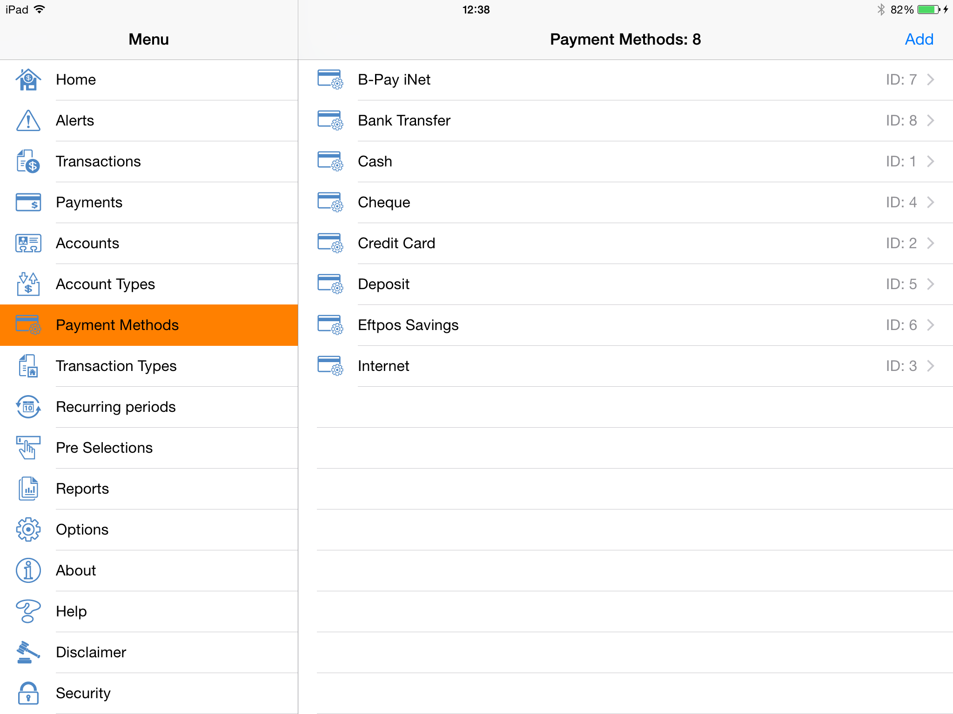953x714 pixels.
Task: Click the Disclaimer gavel icon
Action: (x=28, y=652)
